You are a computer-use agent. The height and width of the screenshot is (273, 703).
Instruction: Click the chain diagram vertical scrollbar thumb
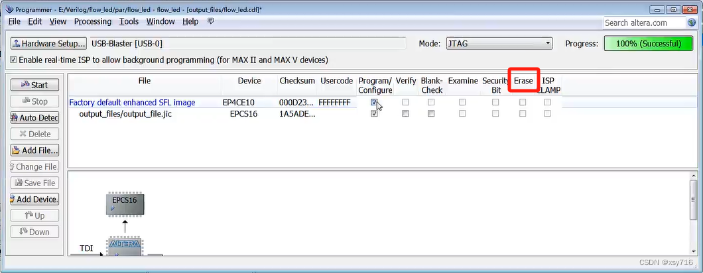click(x=694, y=200)
